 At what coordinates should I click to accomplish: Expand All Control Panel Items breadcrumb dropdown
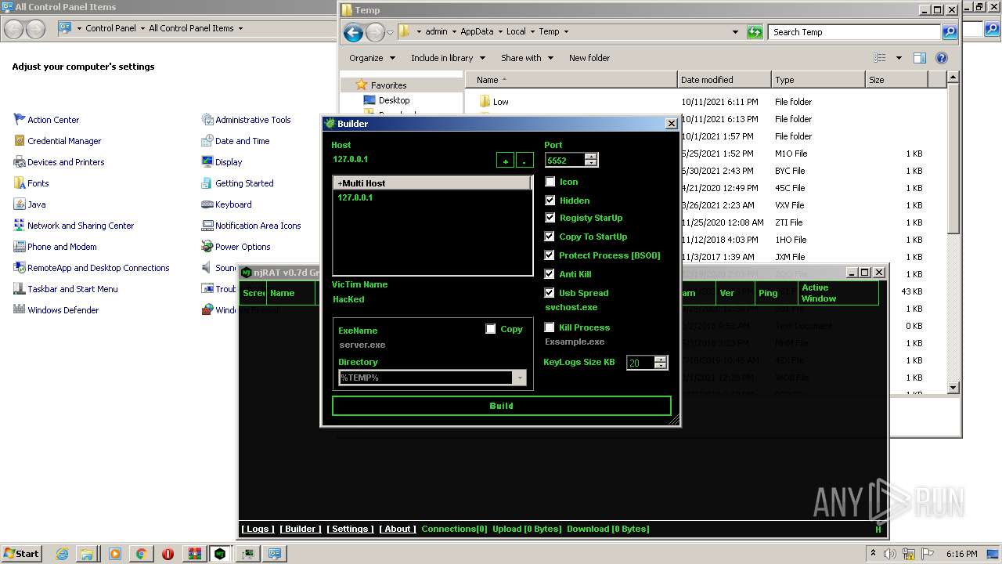pos(240,28)
